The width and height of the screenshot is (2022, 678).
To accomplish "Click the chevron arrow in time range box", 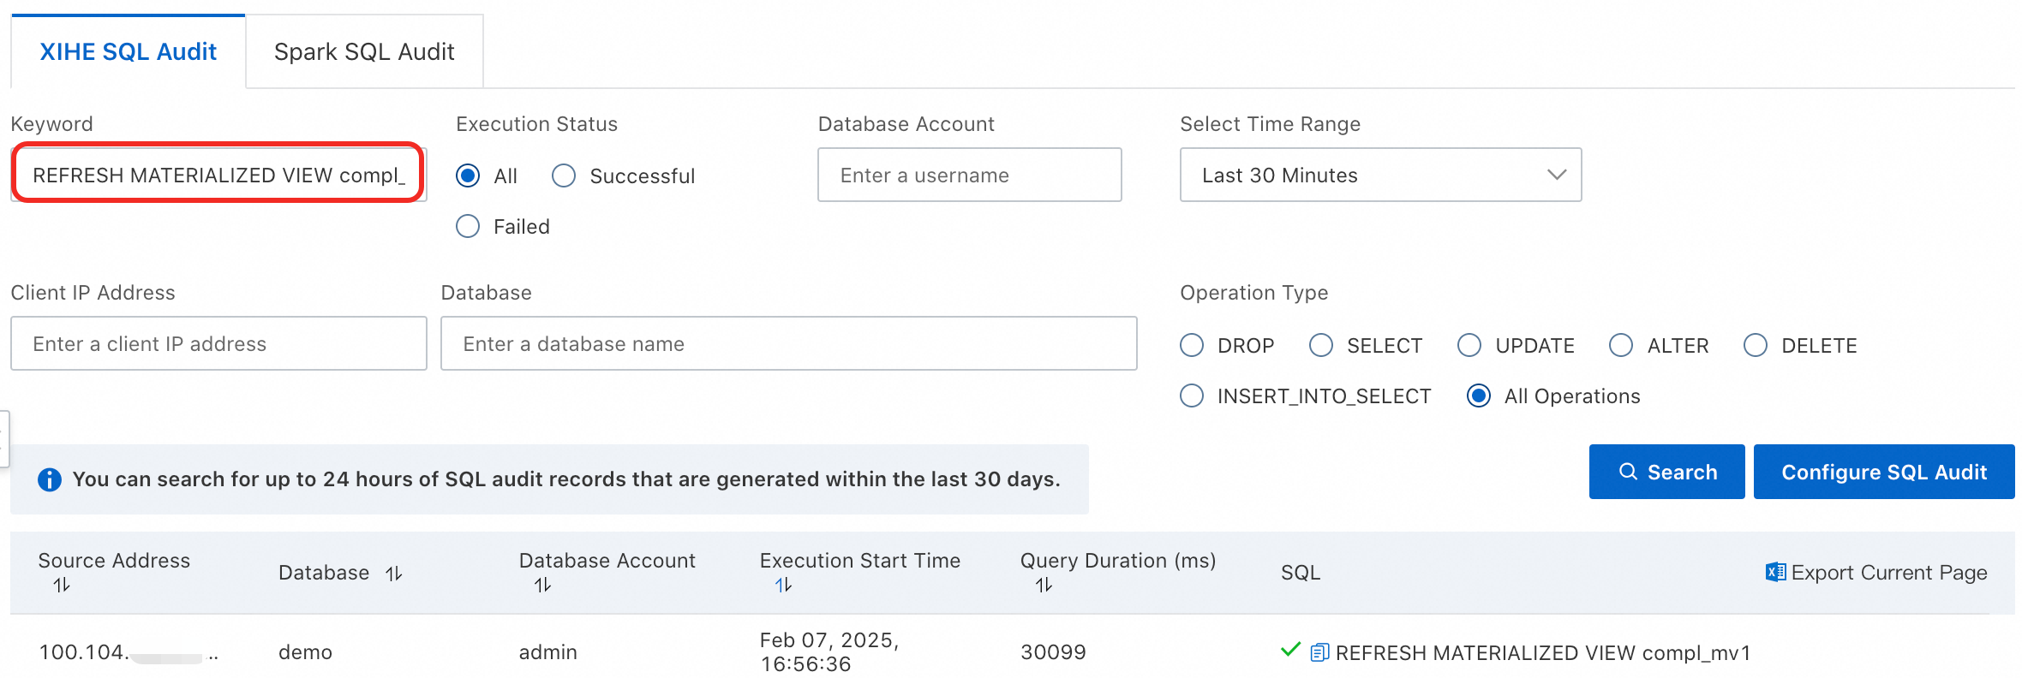I will (x=1557, y=175).
